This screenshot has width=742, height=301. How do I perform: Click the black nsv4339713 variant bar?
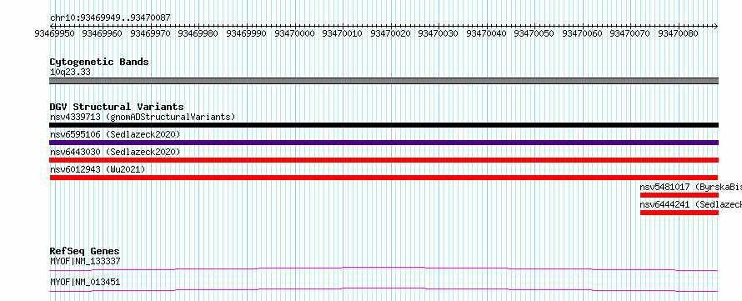tap(384, 125)
